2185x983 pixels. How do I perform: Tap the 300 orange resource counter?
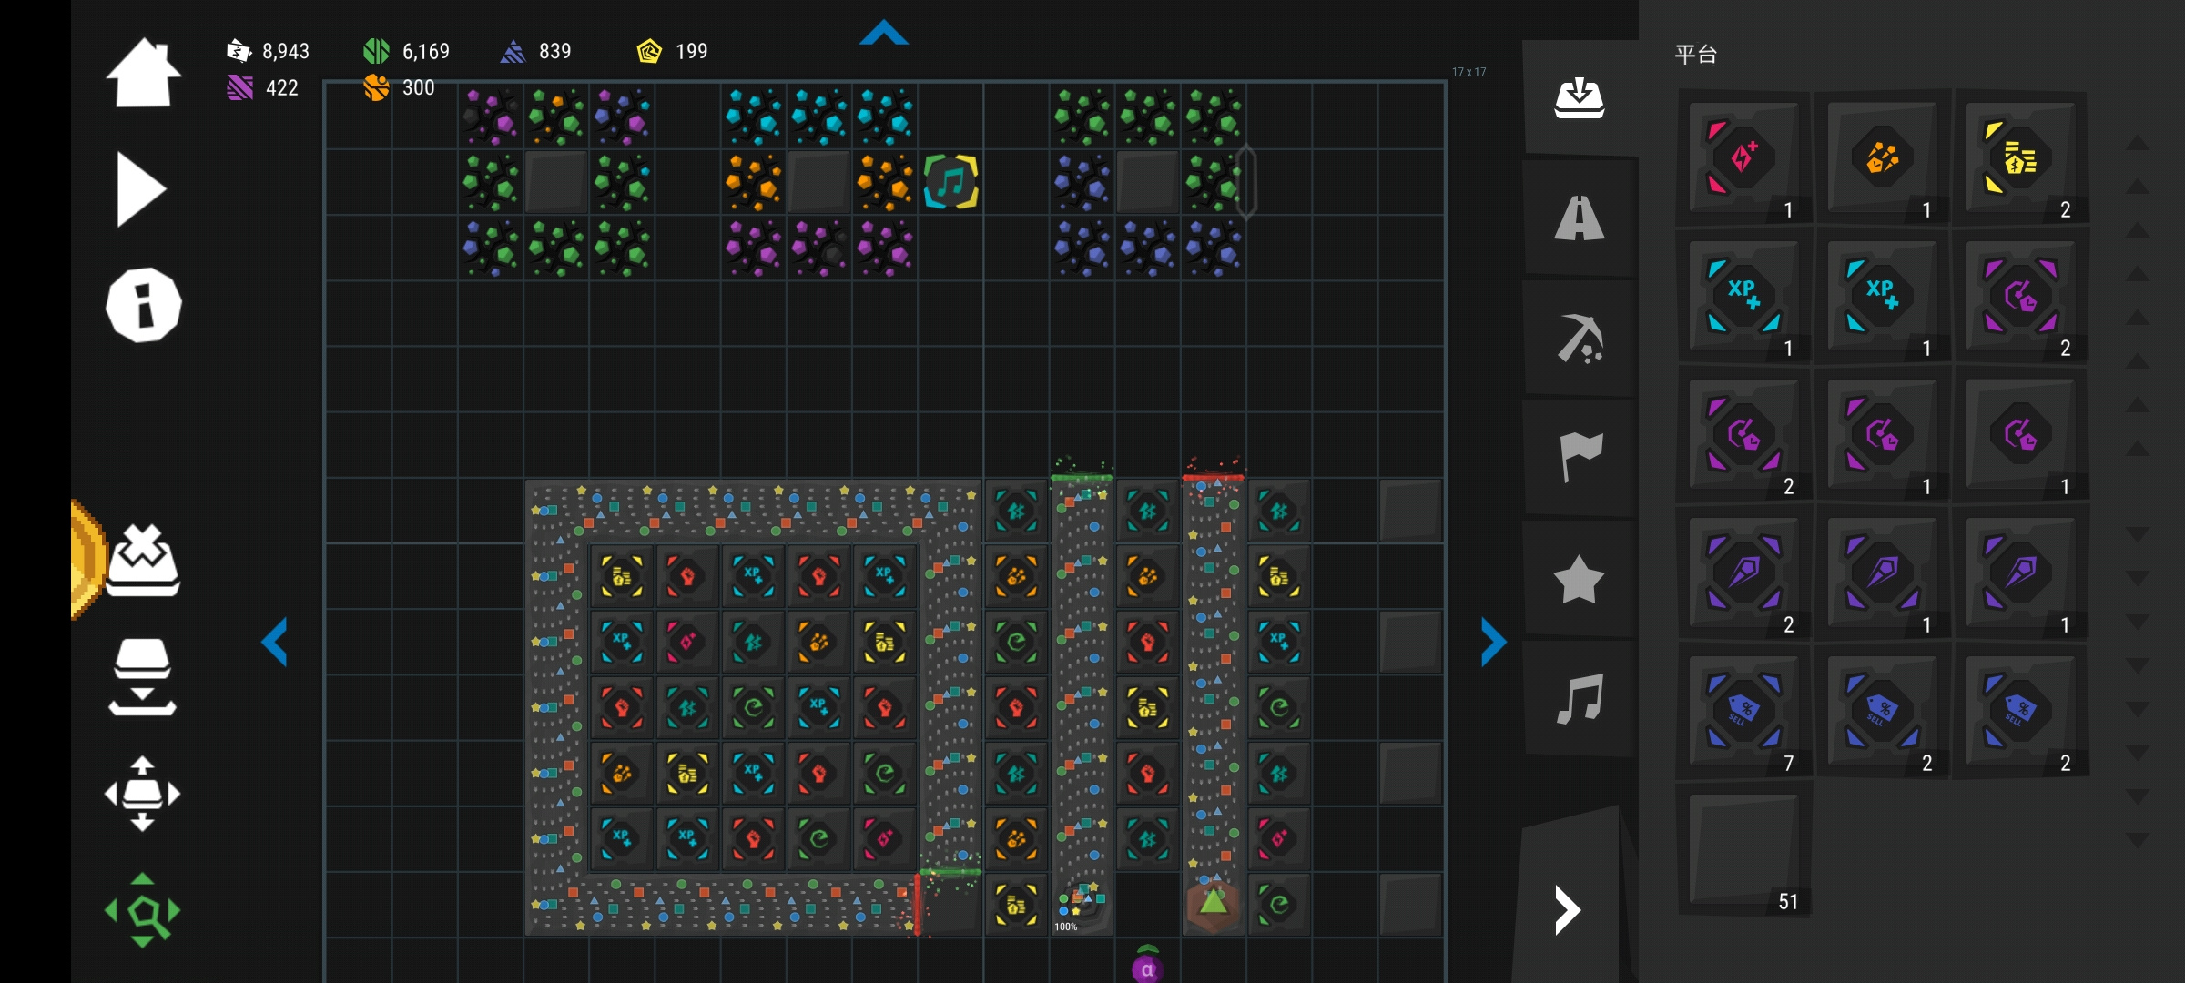point(399,87)
